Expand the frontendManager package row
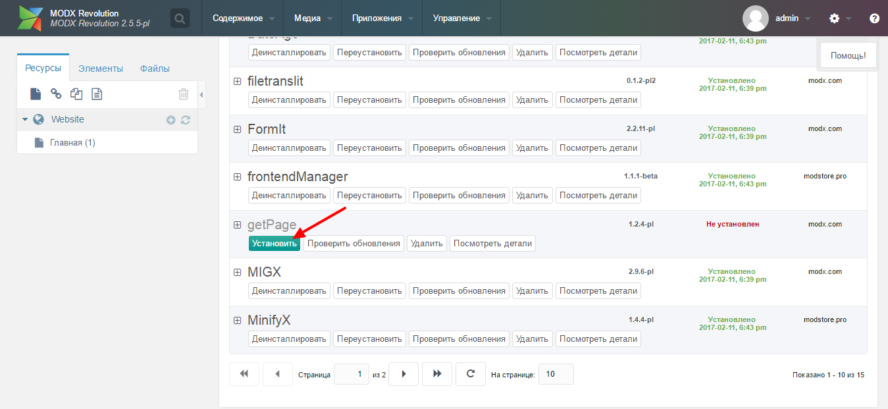 pyautogui.click(x=237, y=177)
